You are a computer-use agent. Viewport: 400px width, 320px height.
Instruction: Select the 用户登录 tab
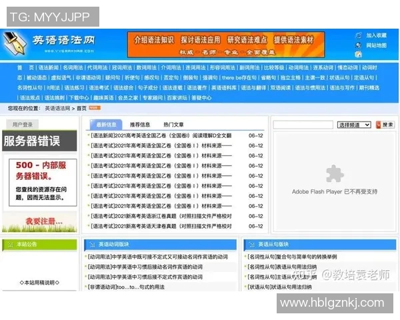(x=23, y=125)
